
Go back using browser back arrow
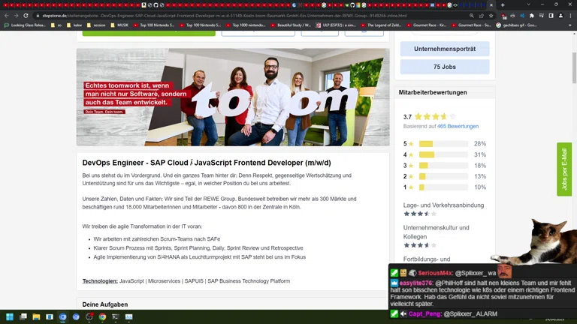coord(7,15)
